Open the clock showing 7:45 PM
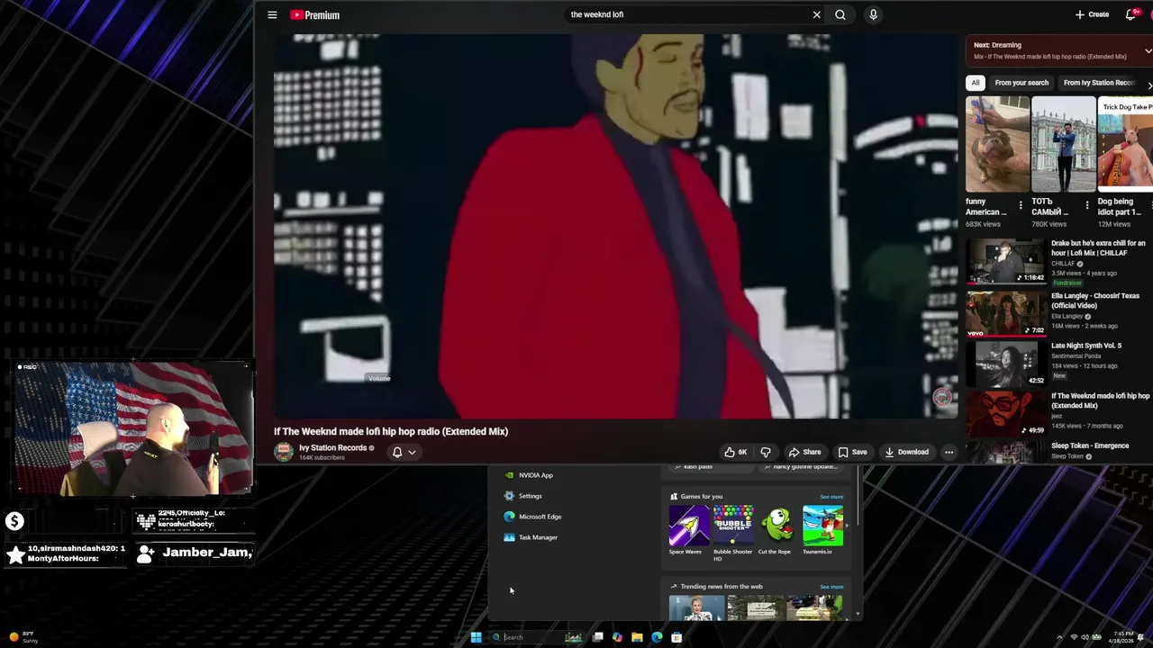1153x648 pixels. [1123, 637]
